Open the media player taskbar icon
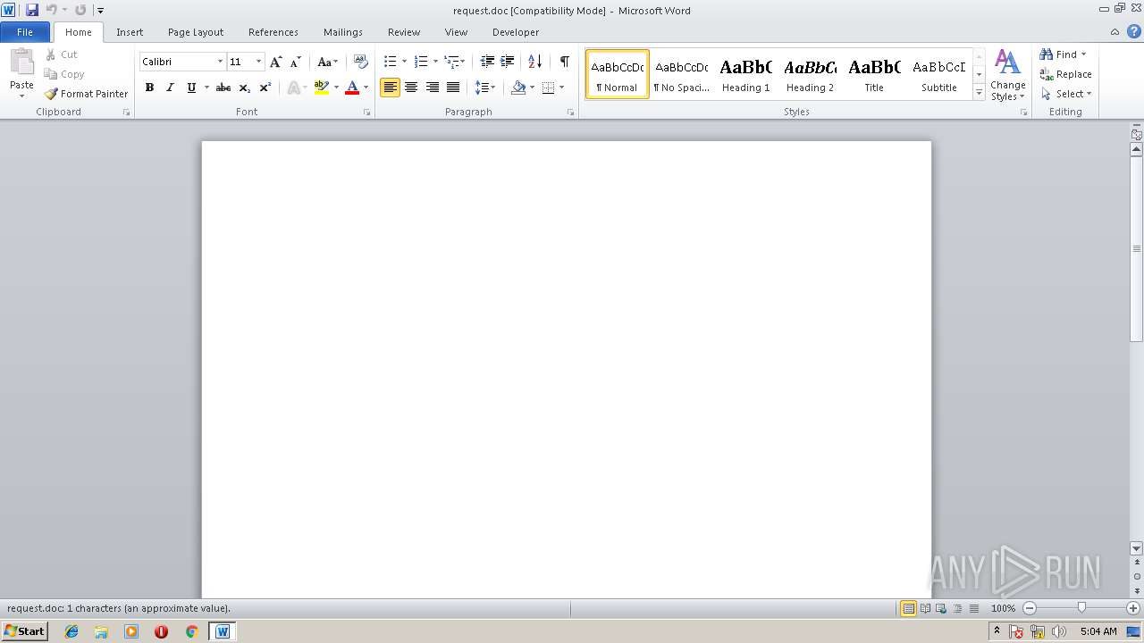 [x=131, y=631]
